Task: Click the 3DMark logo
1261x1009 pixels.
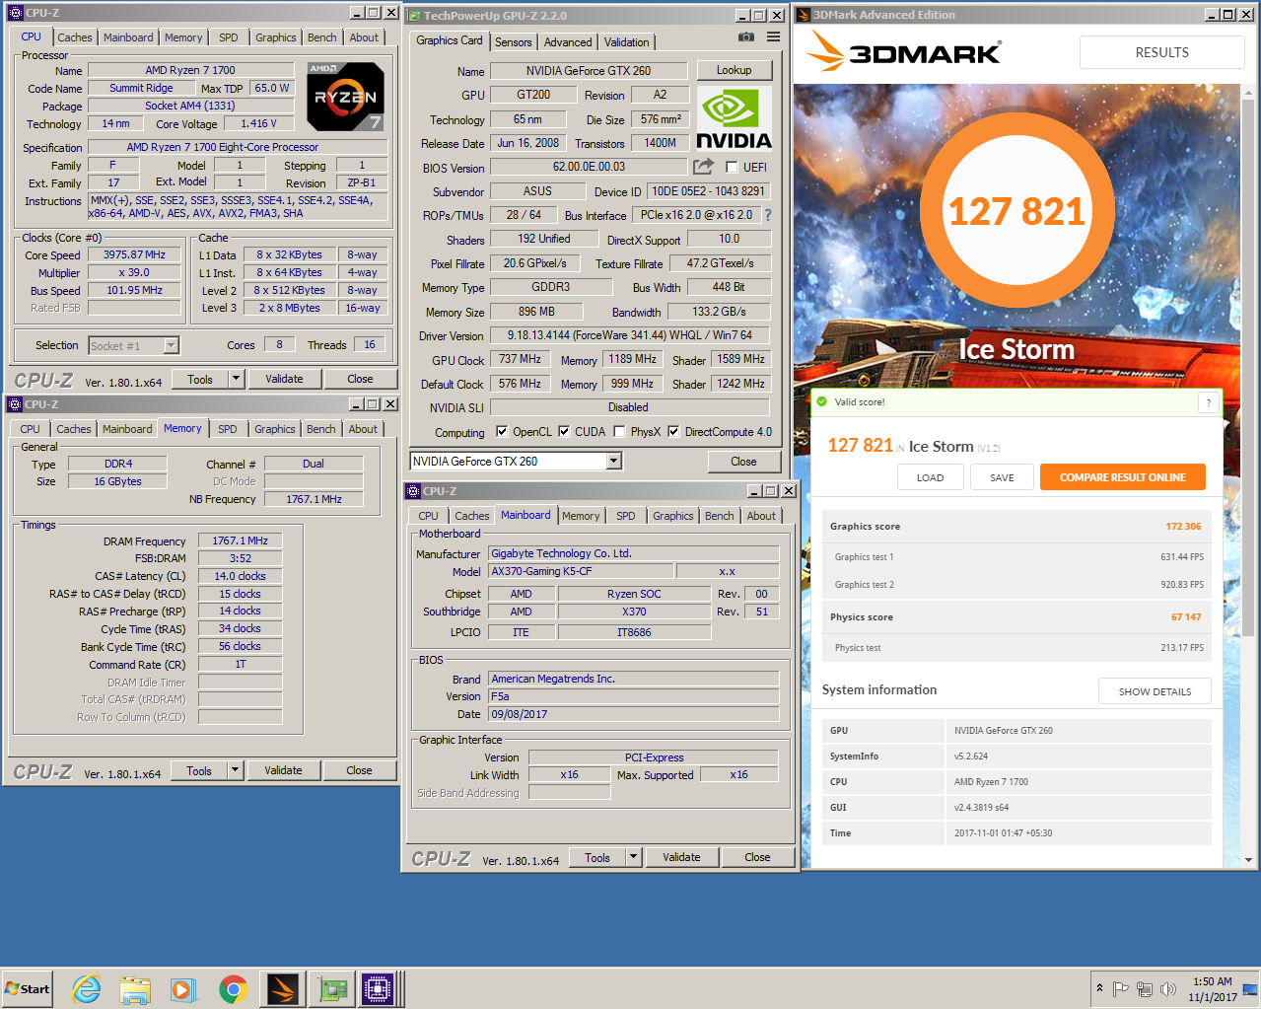Action: 904,51
